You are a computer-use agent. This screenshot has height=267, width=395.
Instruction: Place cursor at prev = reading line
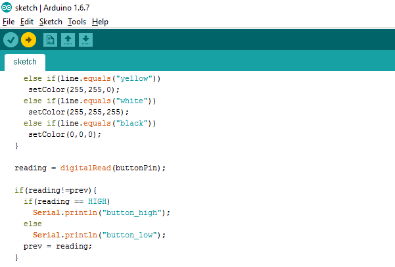pos(58,247)
